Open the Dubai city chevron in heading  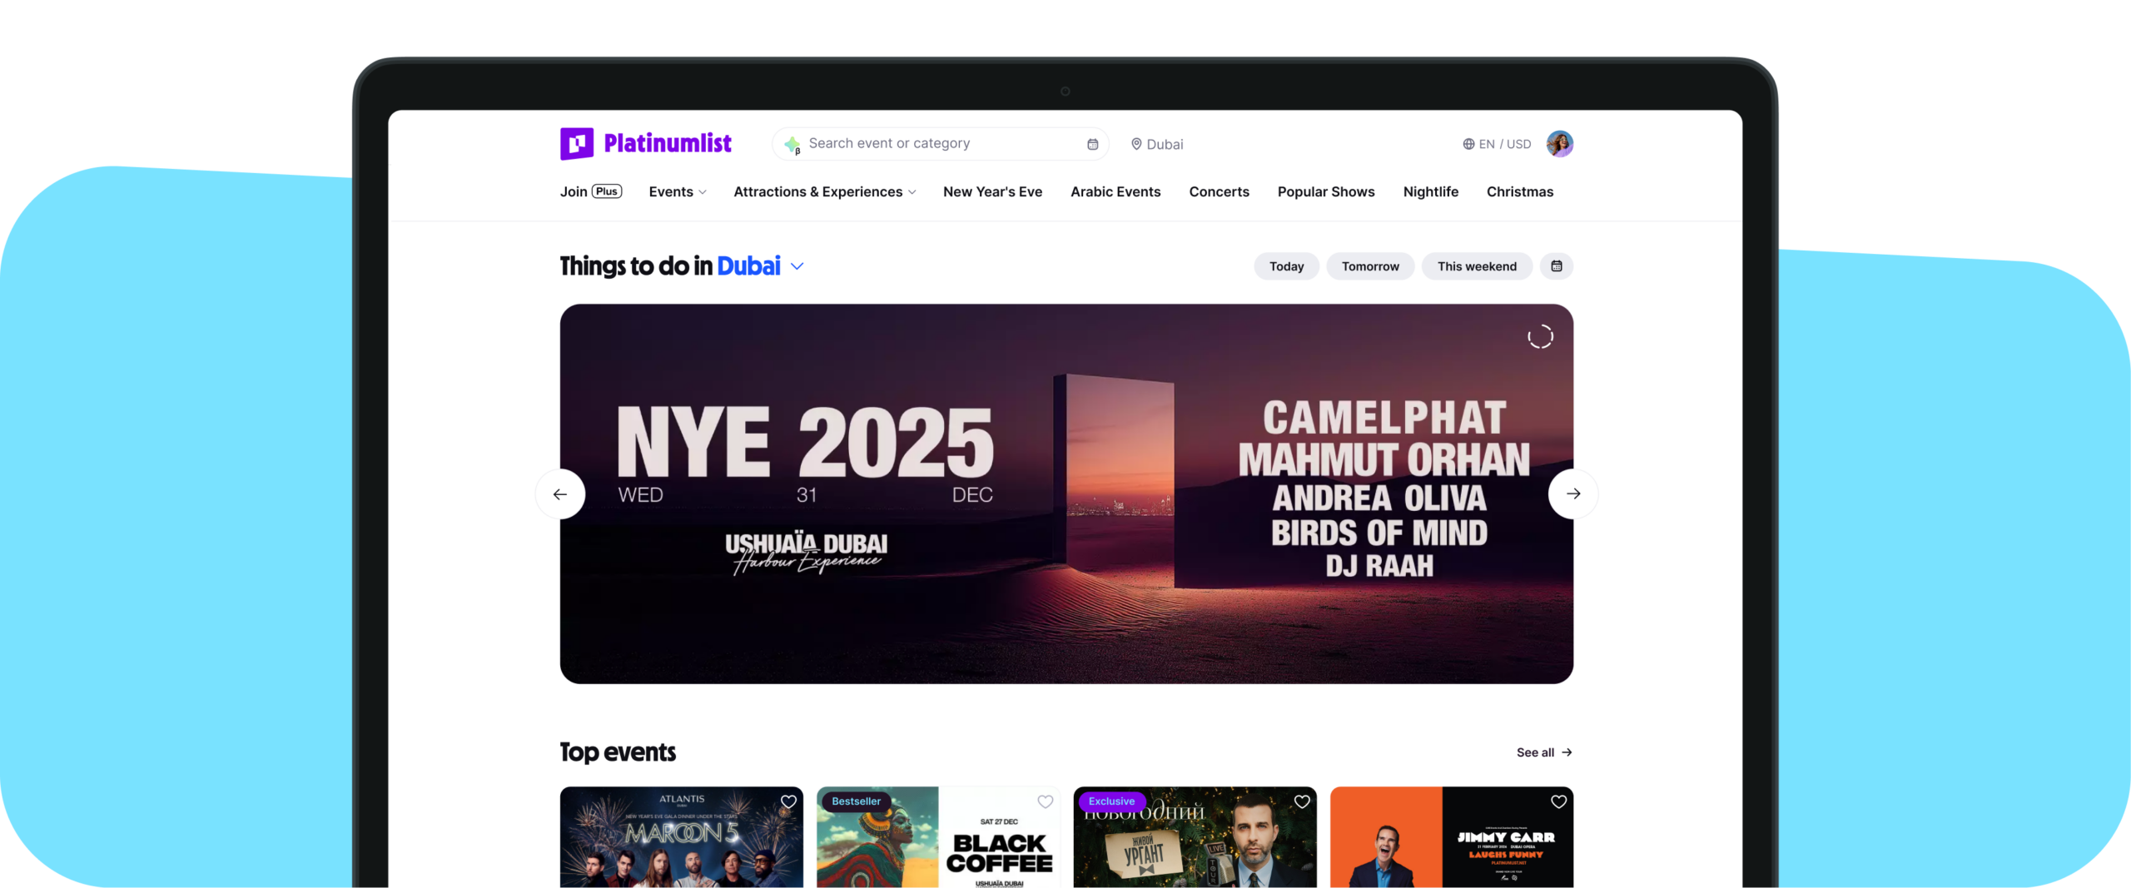coord(797,266)
